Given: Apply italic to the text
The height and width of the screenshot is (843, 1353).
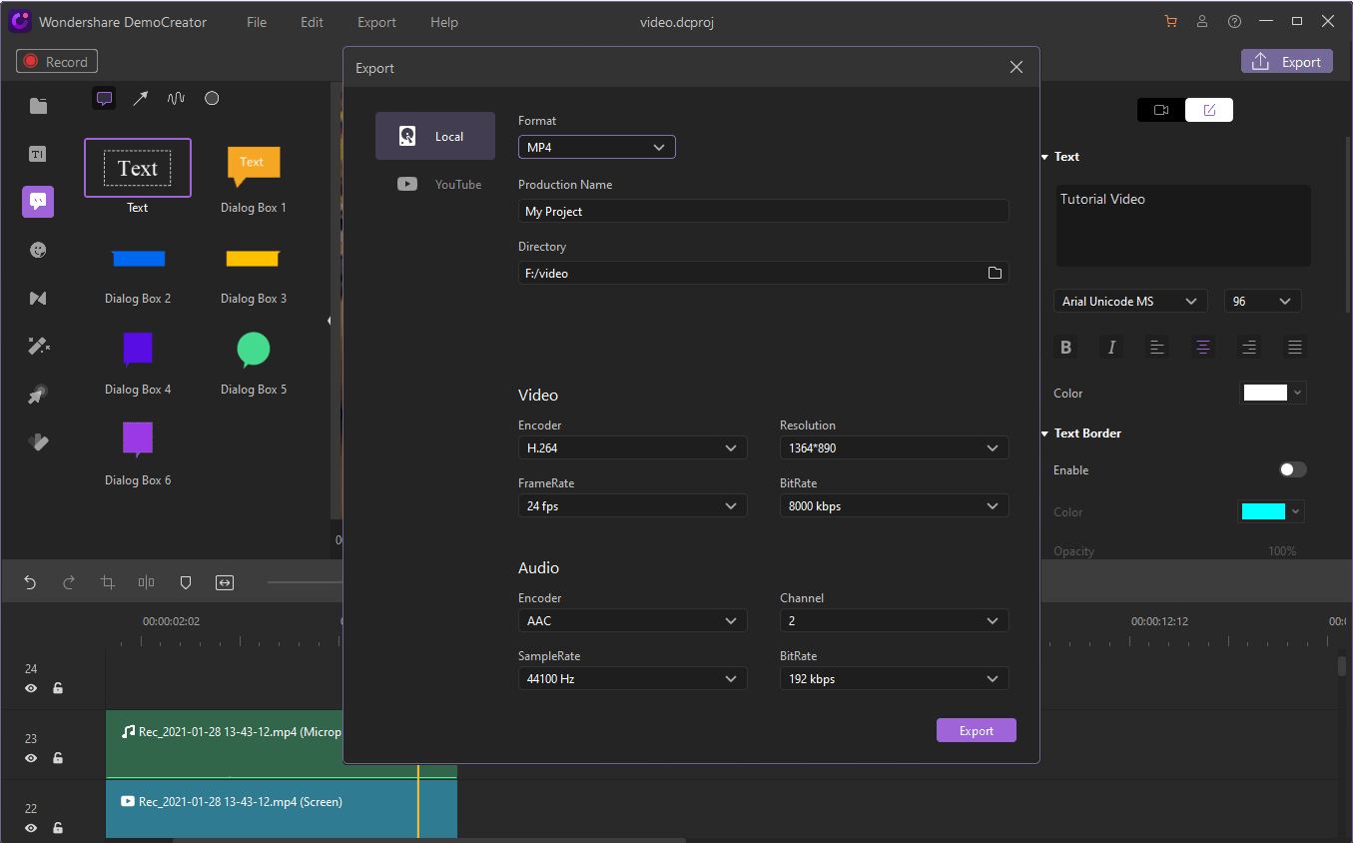Looking at the screenshot, I should [x=1111, y=348].
